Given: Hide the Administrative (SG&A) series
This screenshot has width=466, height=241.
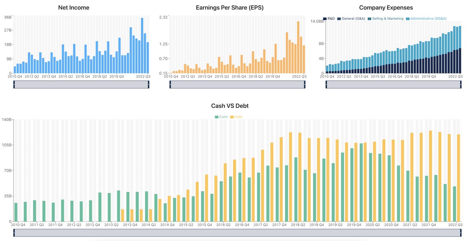Looking at the screenshot, I should coord(426,19).
